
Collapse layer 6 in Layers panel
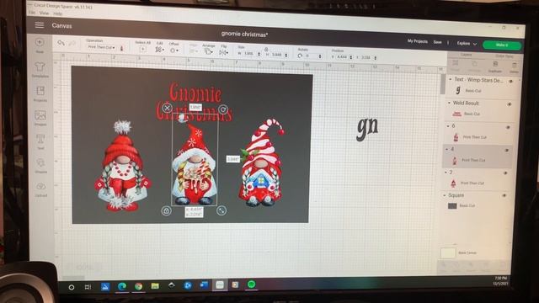(x=448, y=126)
